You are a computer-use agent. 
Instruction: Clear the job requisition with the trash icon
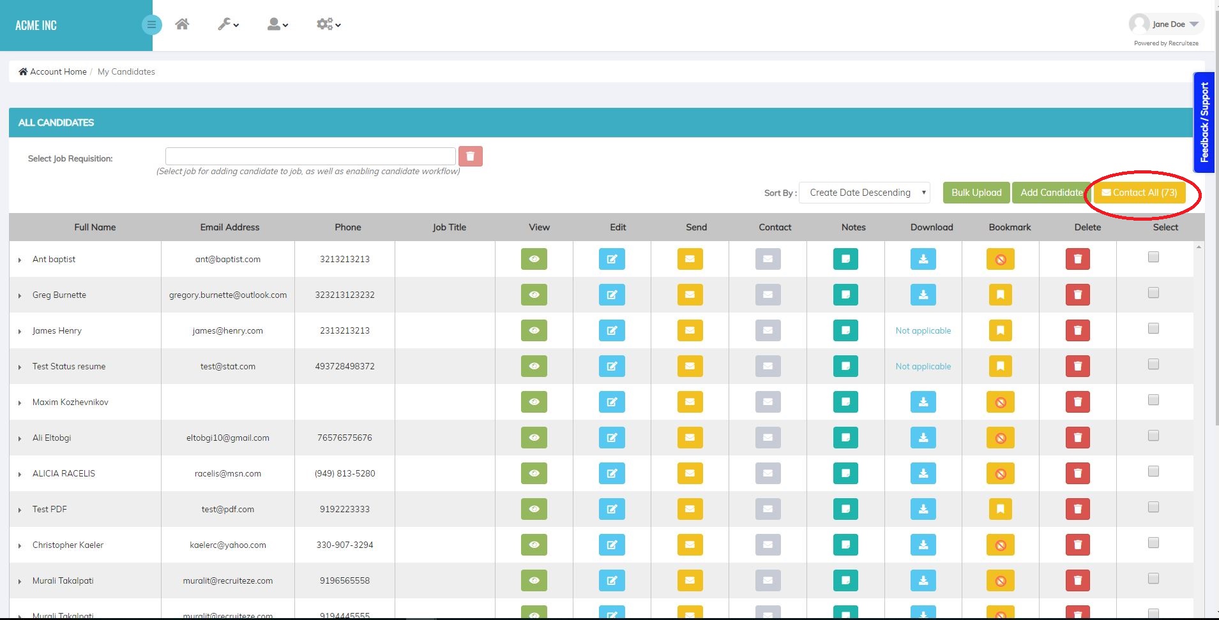pyautogui.click(x=471, y=156)
